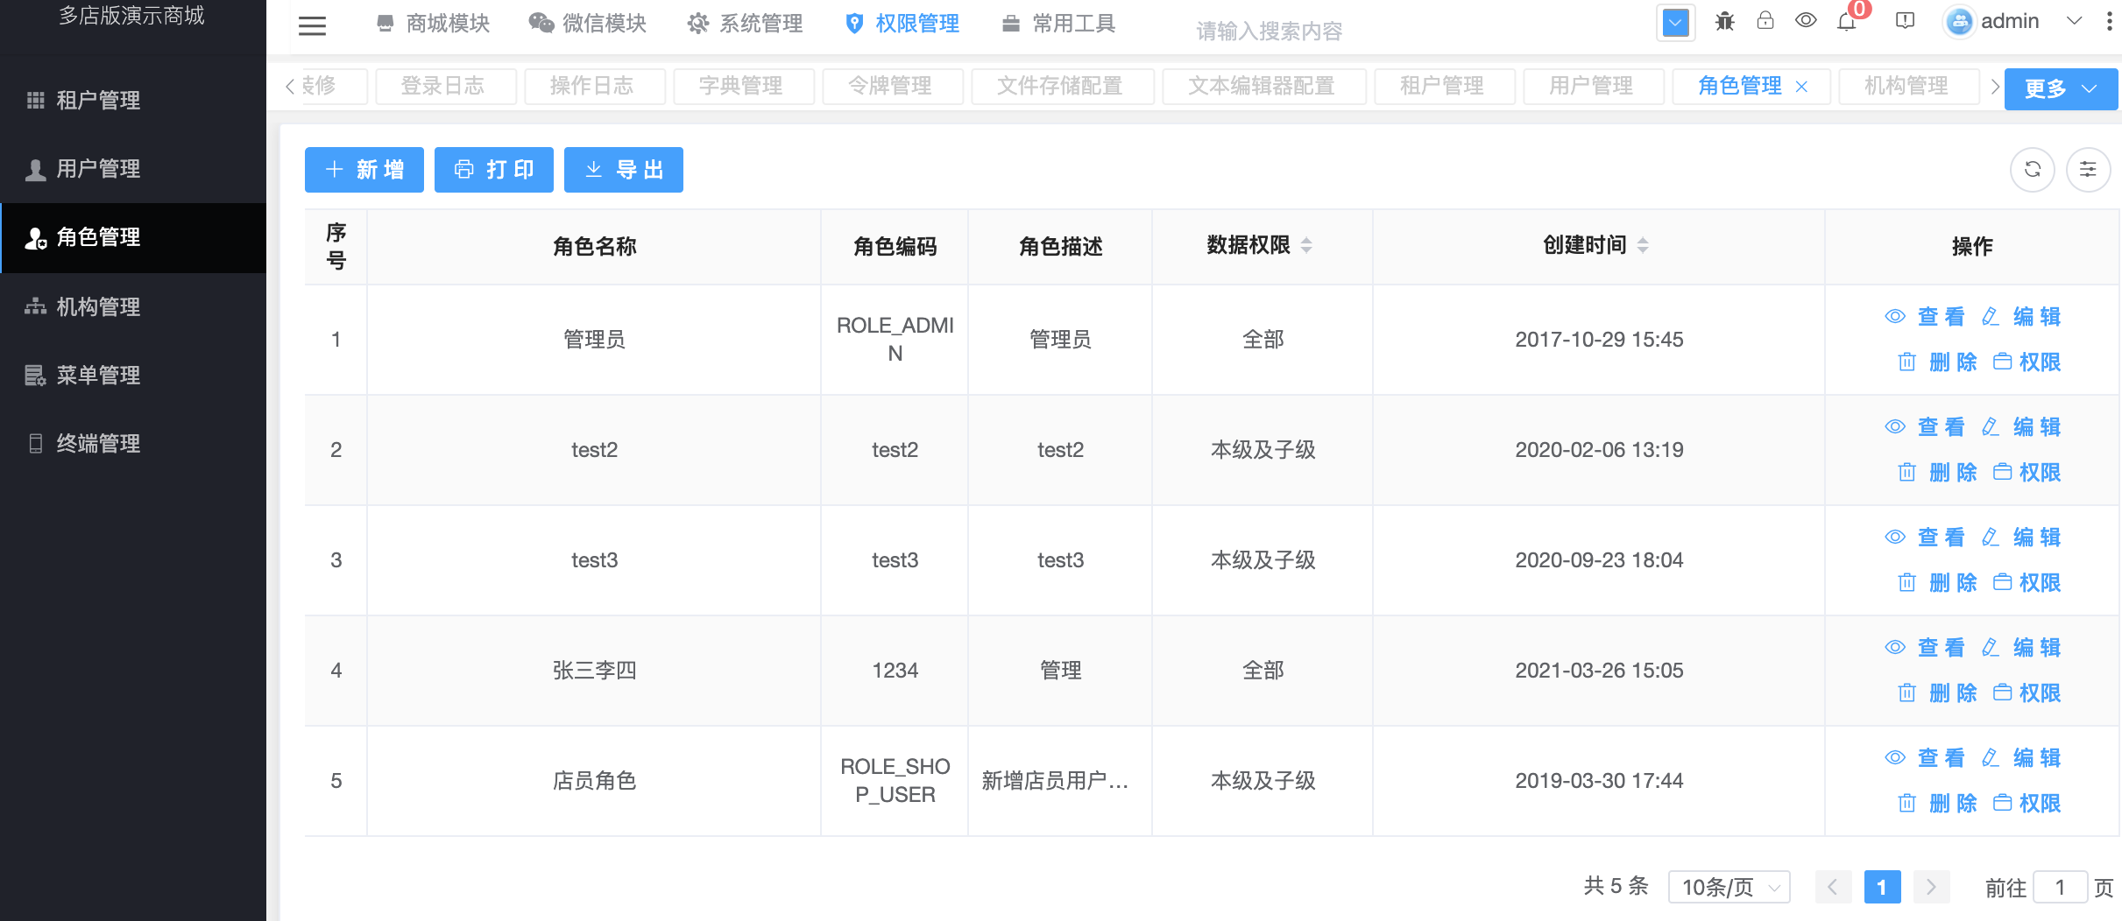
Task: Open the 用户管理 tab
Action: point(1592,86)
